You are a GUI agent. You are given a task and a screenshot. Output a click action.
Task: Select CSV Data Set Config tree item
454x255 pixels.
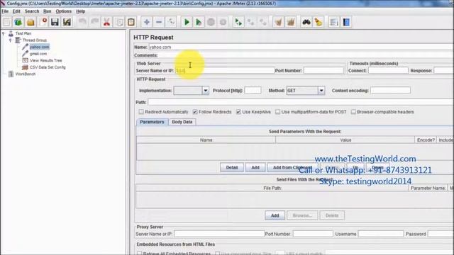[x=48, y=67]
